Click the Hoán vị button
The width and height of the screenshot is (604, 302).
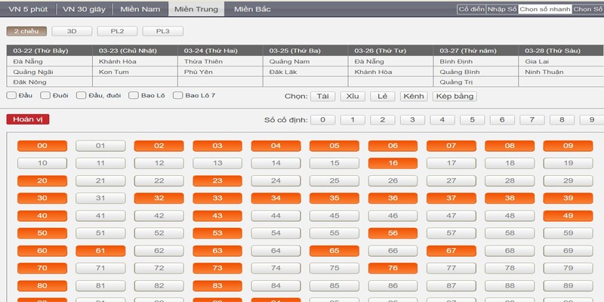point(28,119)
